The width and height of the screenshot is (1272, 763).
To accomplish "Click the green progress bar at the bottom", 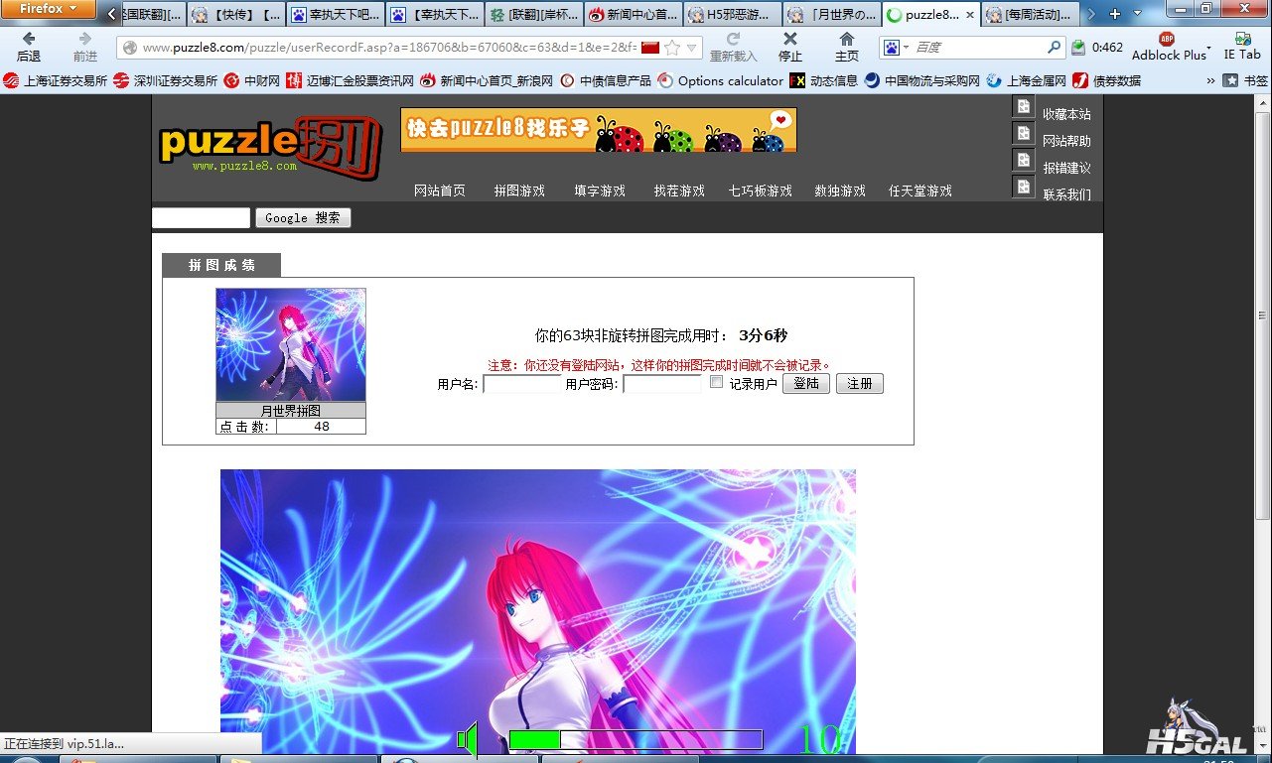I will 636,739.
